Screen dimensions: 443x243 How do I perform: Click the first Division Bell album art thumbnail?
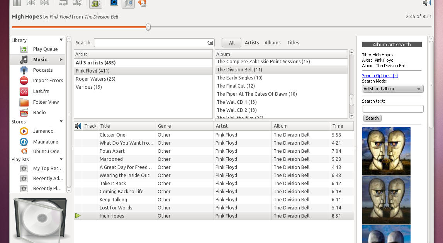coord(386,151)
